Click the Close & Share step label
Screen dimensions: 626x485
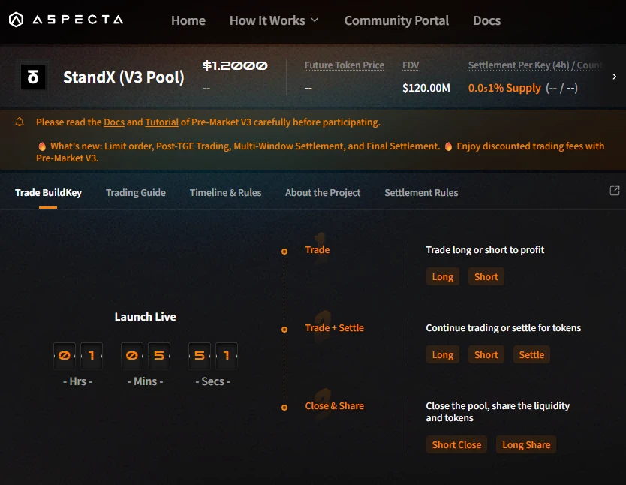(x=335, y=406)
